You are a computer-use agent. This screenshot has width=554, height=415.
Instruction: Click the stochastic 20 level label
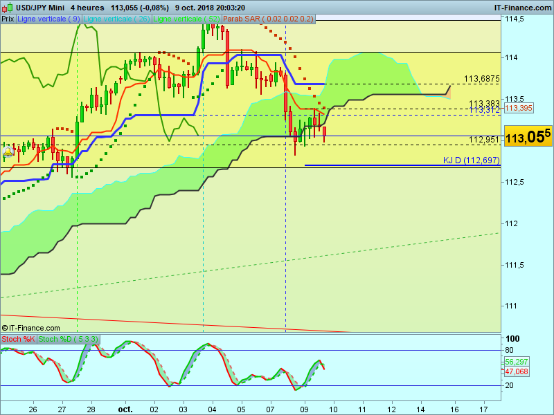509,385
